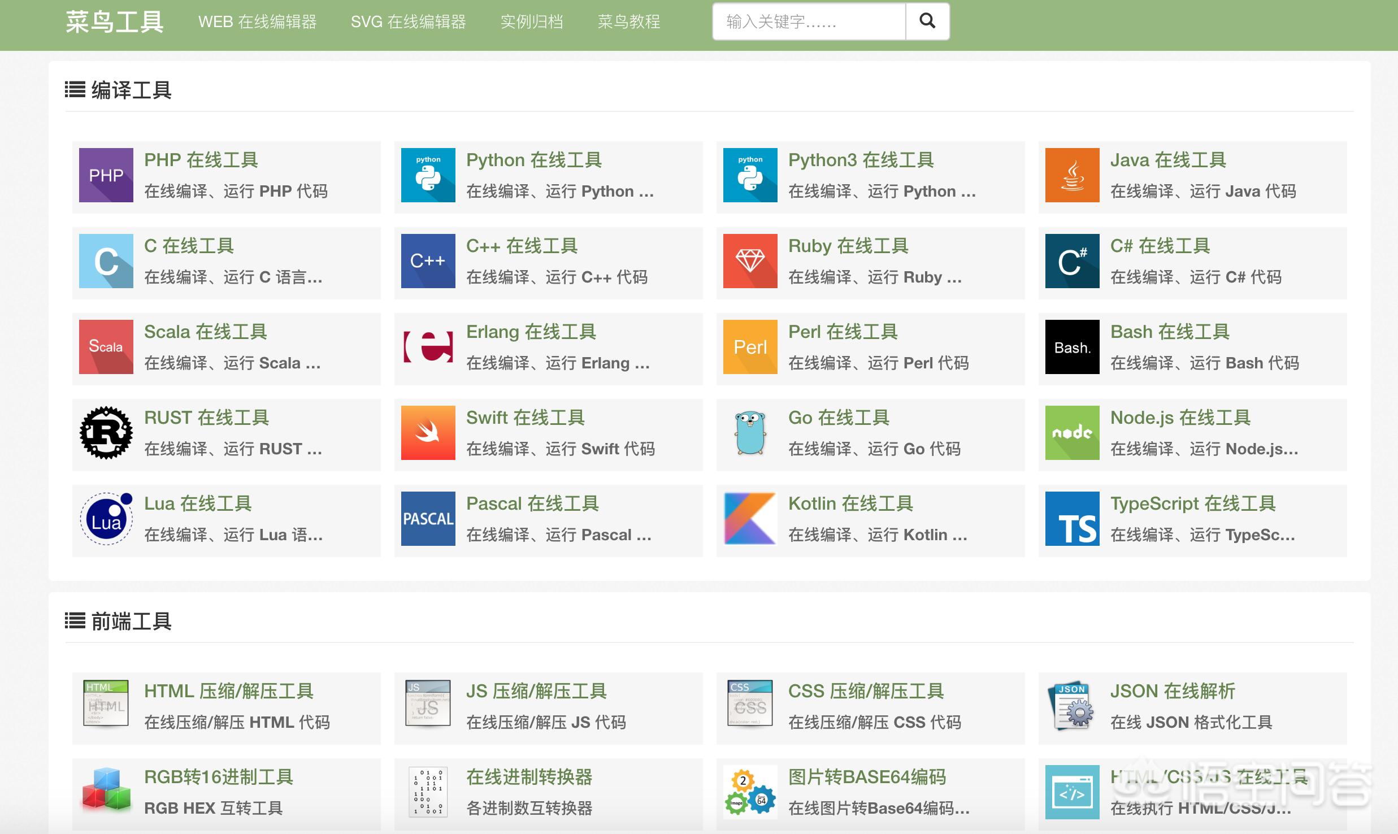Click the purple PHP logo icon
This screenshot has height=834, width=1398.
click(x=106, y=175)
